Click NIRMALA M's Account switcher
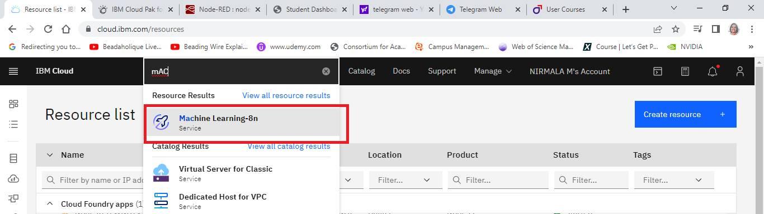 click(569, 71)
